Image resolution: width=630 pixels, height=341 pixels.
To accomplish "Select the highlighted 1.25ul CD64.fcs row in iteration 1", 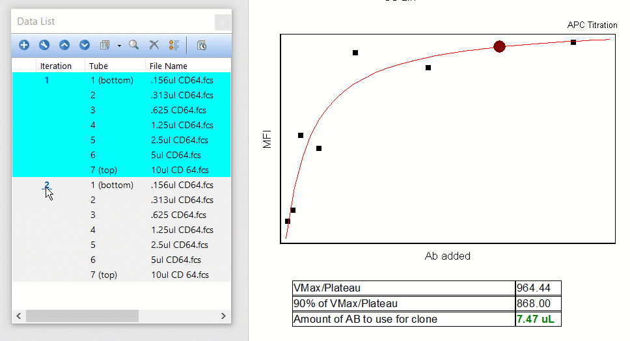I will [x=182, y=125].
